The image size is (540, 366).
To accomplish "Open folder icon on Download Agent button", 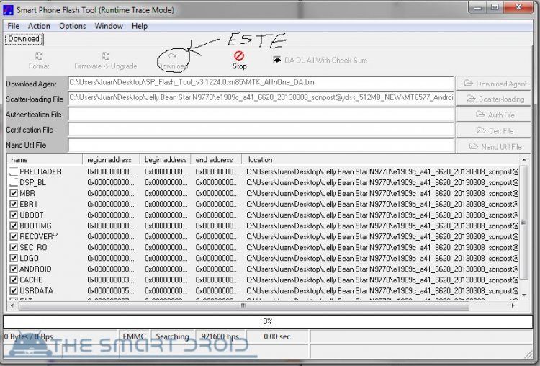I will (x=468, y=83).
